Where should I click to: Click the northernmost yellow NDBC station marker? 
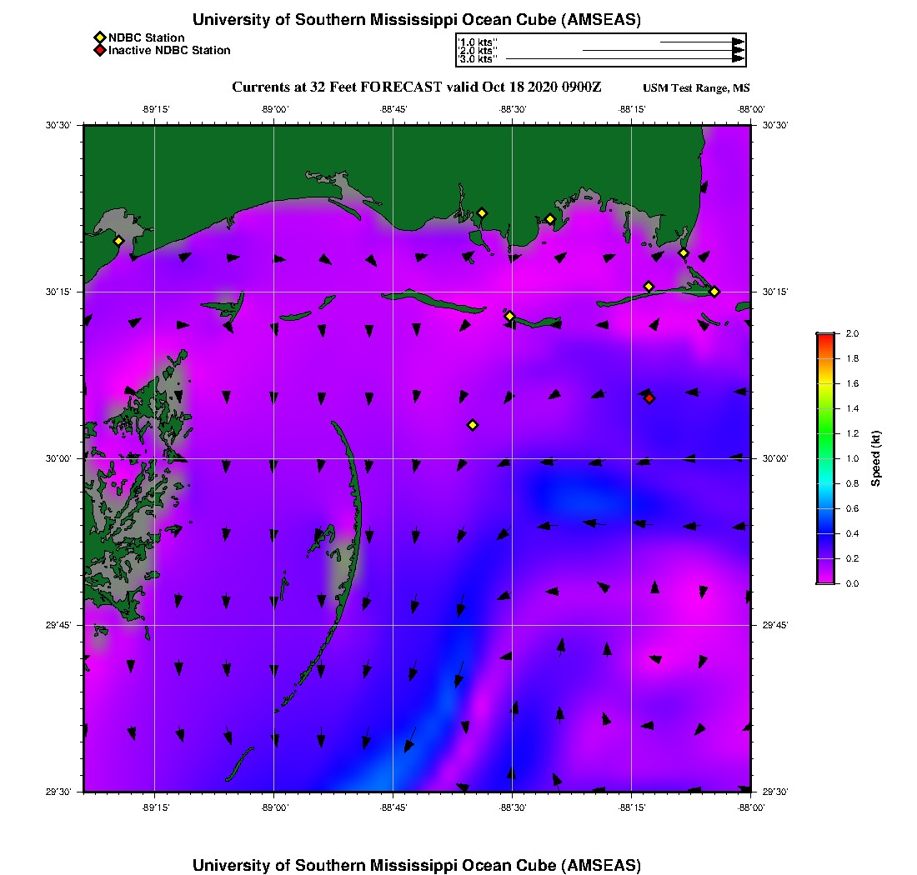(482, 212)
